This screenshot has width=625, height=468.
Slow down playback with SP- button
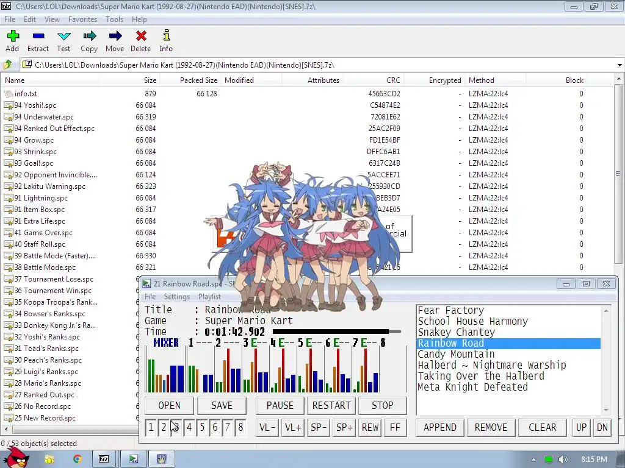tap(319, 428)
